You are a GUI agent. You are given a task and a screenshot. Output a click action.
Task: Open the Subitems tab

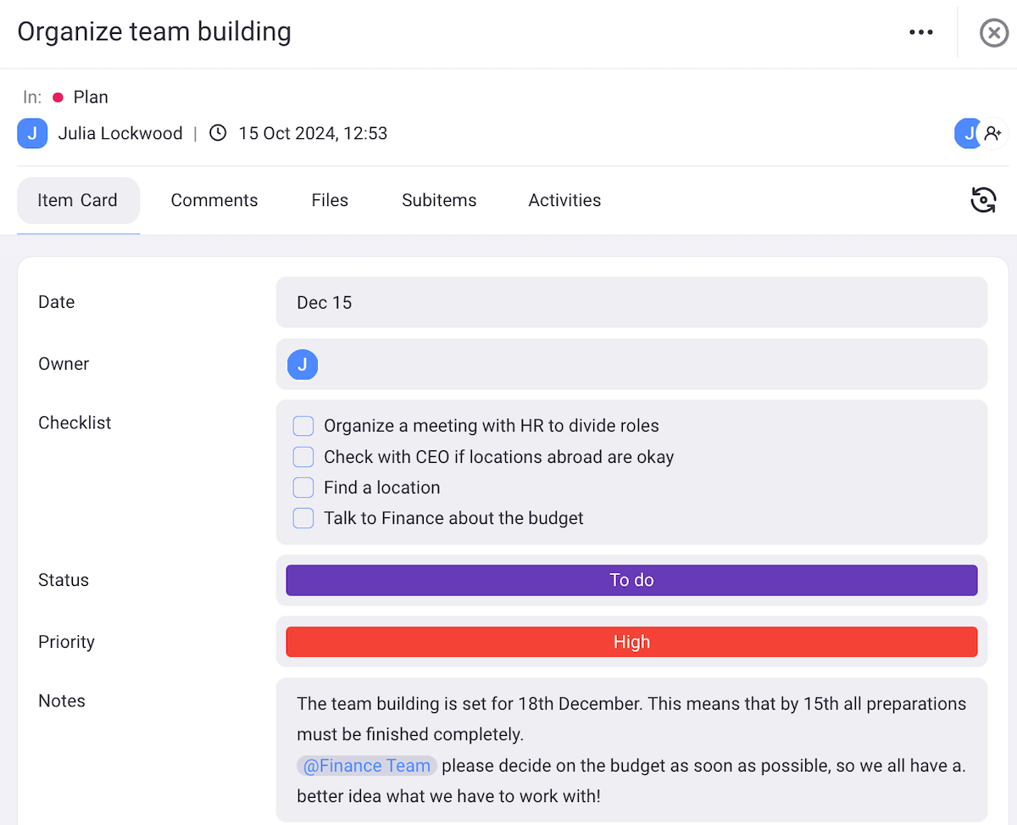439,201
